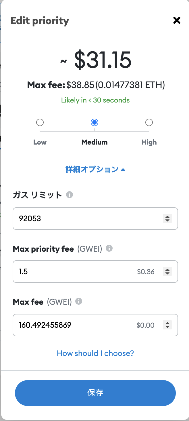Close the Edit priority dialog with the X
Screen dimensions: 189x421
point(176,20)
